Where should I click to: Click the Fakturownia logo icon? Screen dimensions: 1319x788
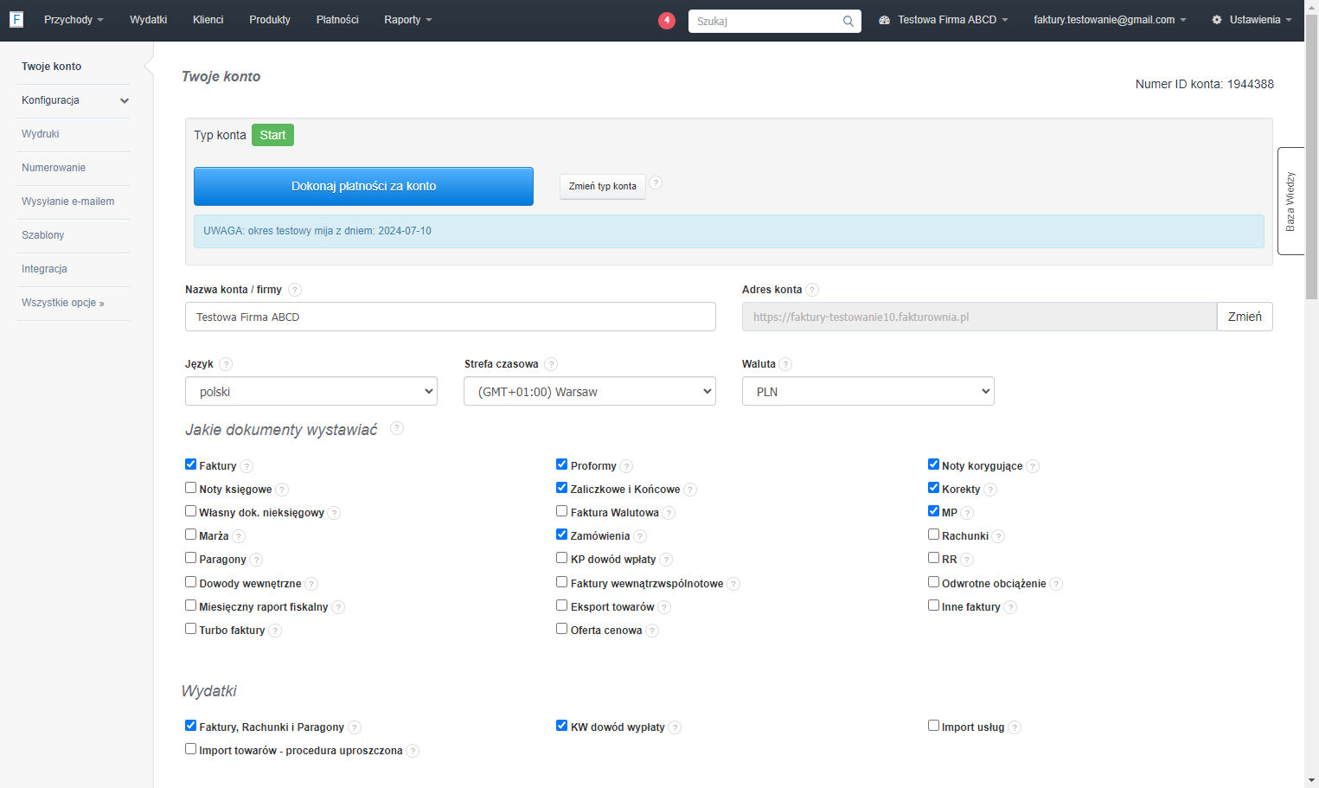coord(16,19)
